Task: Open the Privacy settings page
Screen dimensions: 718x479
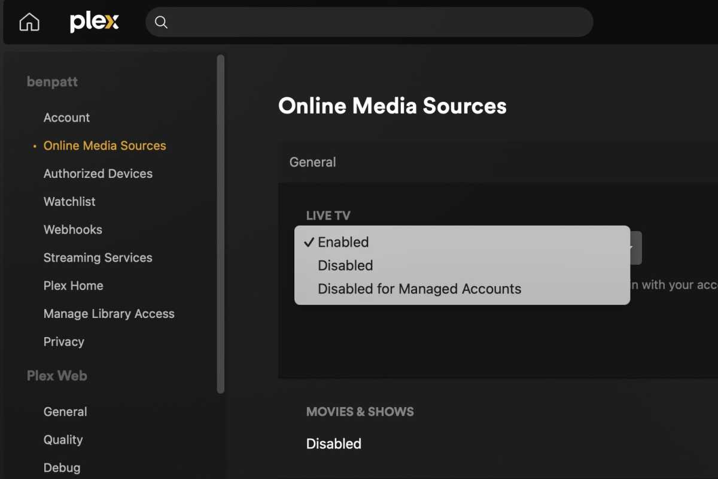Action: [x=63, y=341]
